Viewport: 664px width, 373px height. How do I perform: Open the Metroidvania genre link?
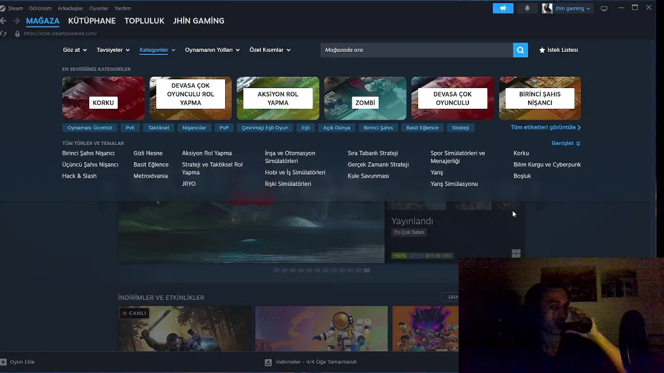[x=150, y=176]
